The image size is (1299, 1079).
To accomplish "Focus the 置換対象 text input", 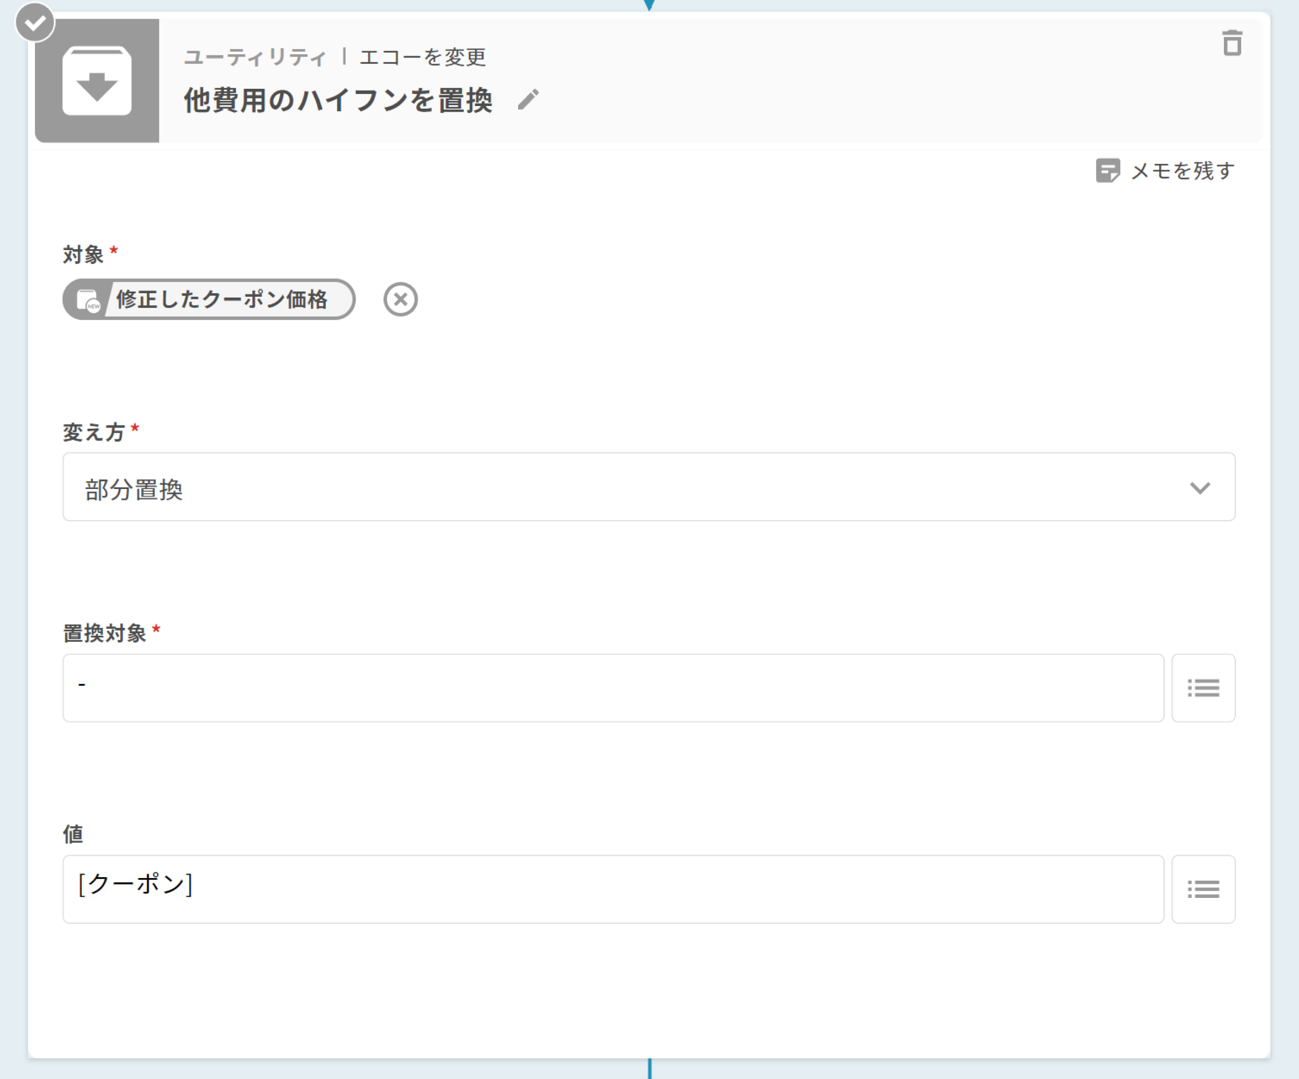I will pyautogui.click(x=612, y=687).
